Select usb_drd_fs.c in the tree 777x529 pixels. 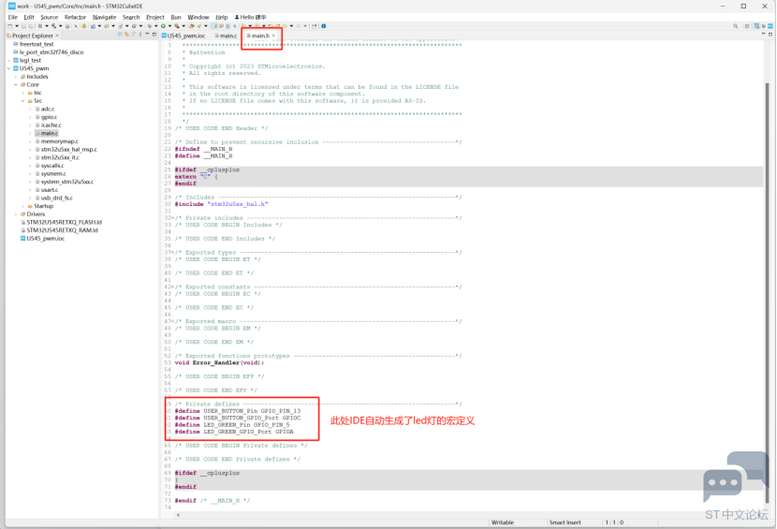pos(56,198)
